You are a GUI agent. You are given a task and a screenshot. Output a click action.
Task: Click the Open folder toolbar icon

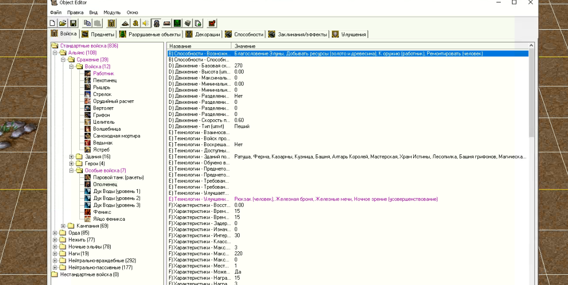tap(63, 23)
